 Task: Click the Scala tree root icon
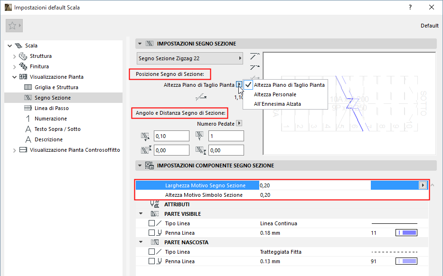[19, 46]
